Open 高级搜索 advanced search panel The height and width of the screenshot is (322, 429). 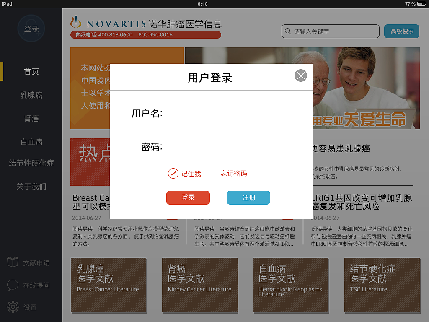401,31
